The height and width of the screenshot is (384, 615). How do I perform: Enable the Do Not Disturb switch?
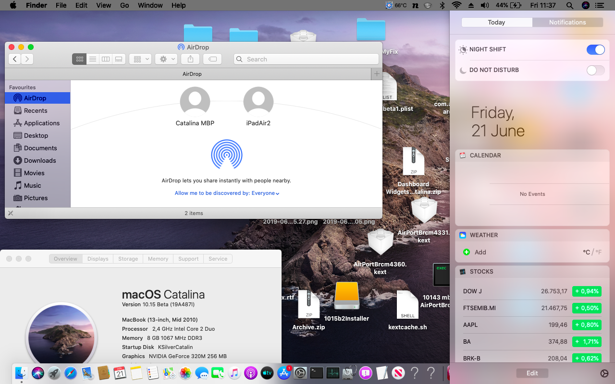click(596, 70)
